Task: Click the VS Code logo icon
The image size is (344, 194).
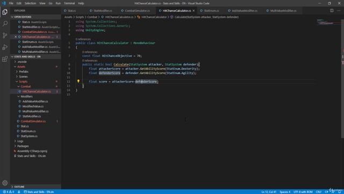Action: point(4,3)
